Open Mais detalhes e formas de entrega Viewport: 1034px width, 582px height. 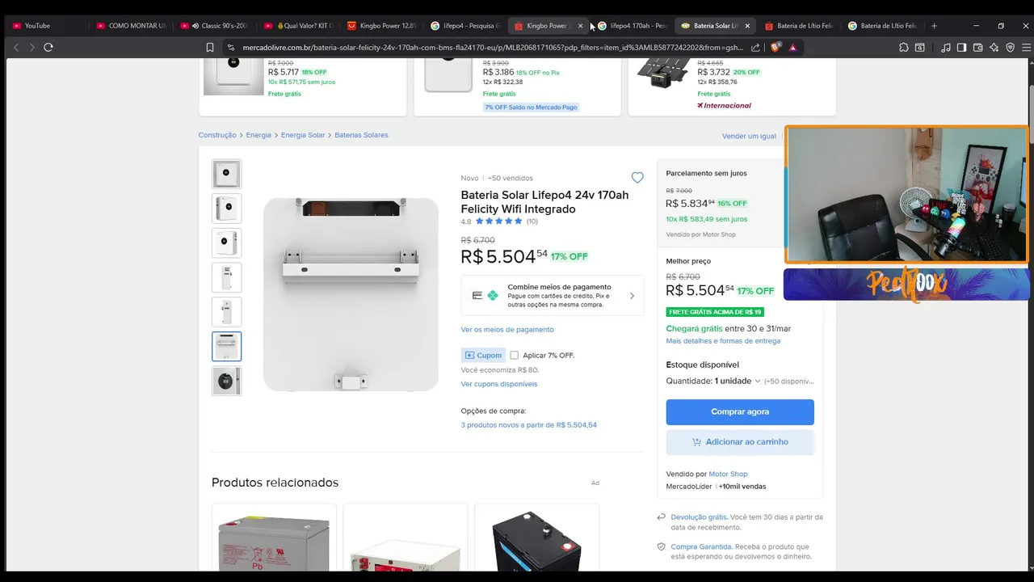click(723, 341)
